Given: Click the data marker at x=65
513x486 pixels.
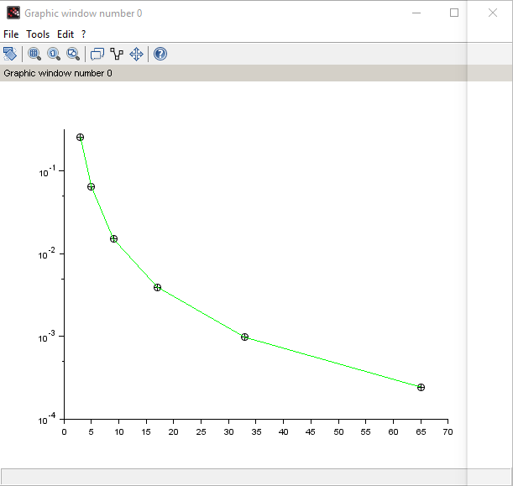Looking at the screenshot, I should (x=421, y=387).
